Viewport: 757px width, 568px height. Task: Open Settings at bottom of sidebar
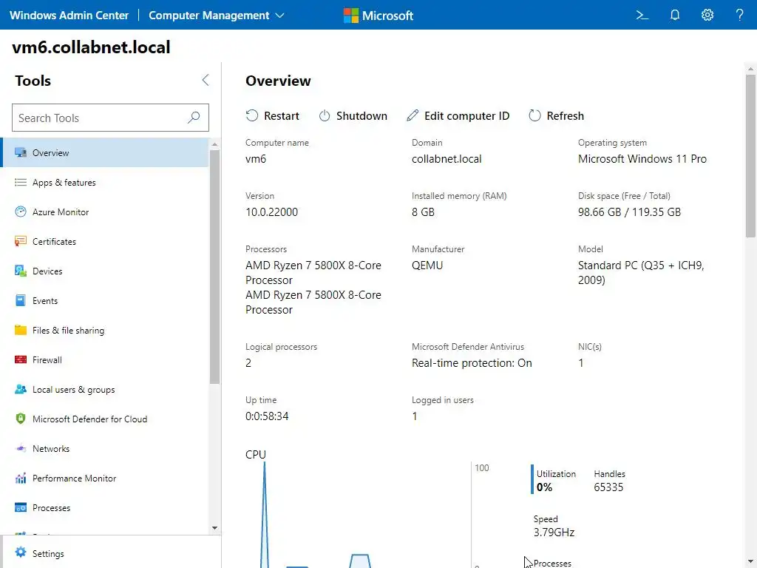click(111, 553)
